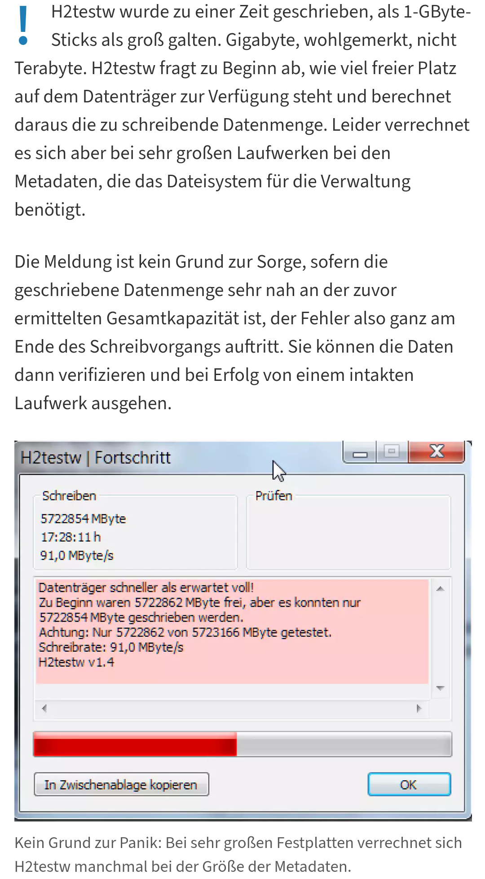Select the '17:28:11 h' duration value
The width and height of the screenshot is (485, 879).
(x=71, y=537)
